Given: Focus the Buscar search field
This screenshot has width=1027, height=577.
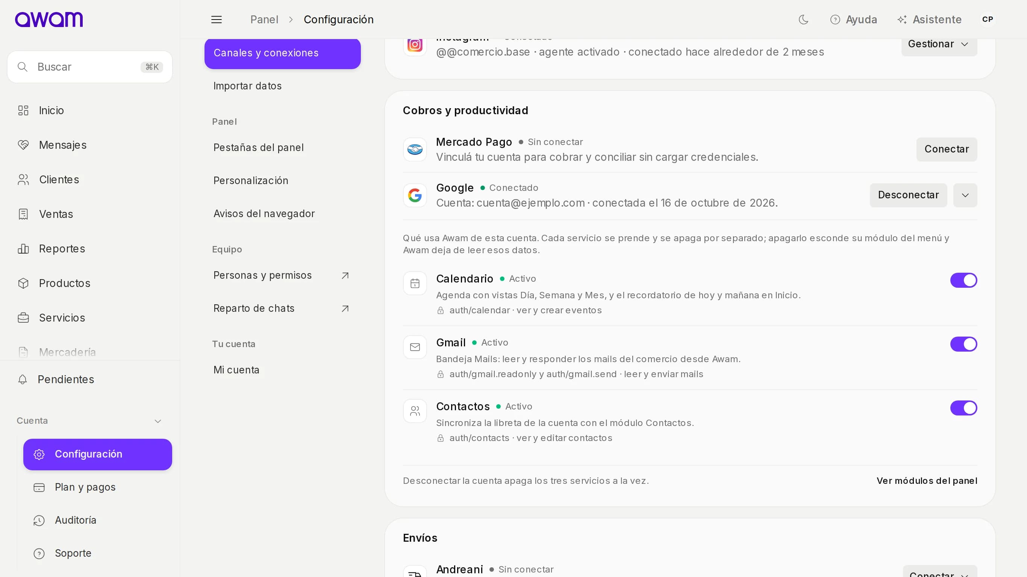Looking at the screenshot, I should pos(90,67).
